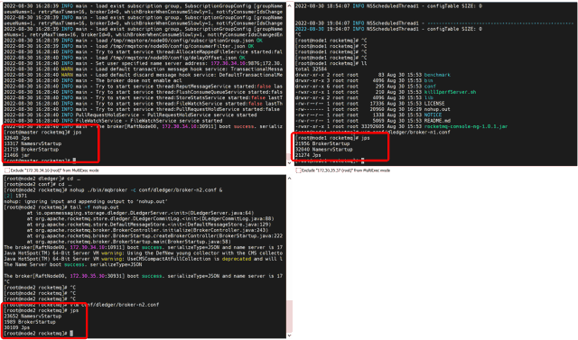This screenshot has width=578, height=340.
Task: Click the benchmark directory name in listing
Action: coord(437,75)
